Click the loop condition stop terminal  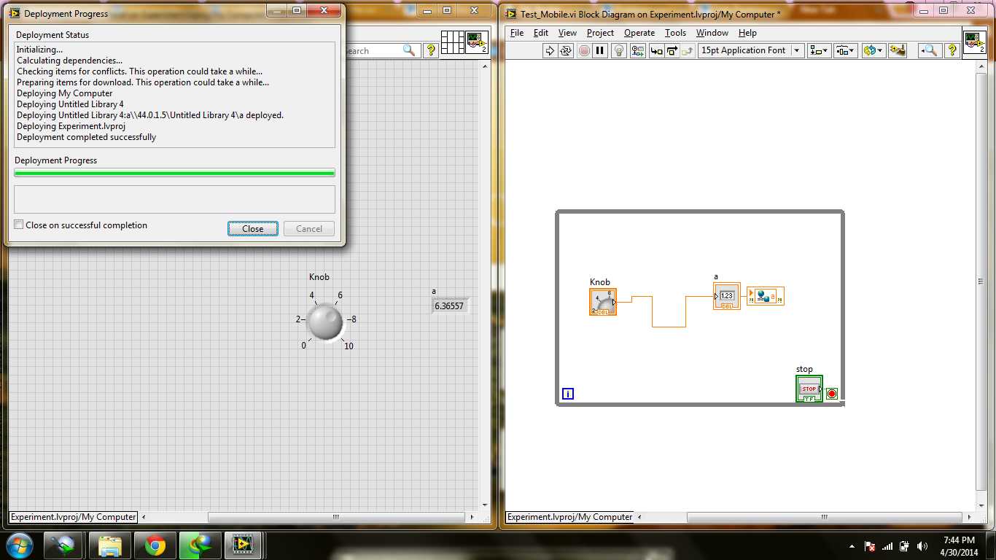click(x=832, y=394)
